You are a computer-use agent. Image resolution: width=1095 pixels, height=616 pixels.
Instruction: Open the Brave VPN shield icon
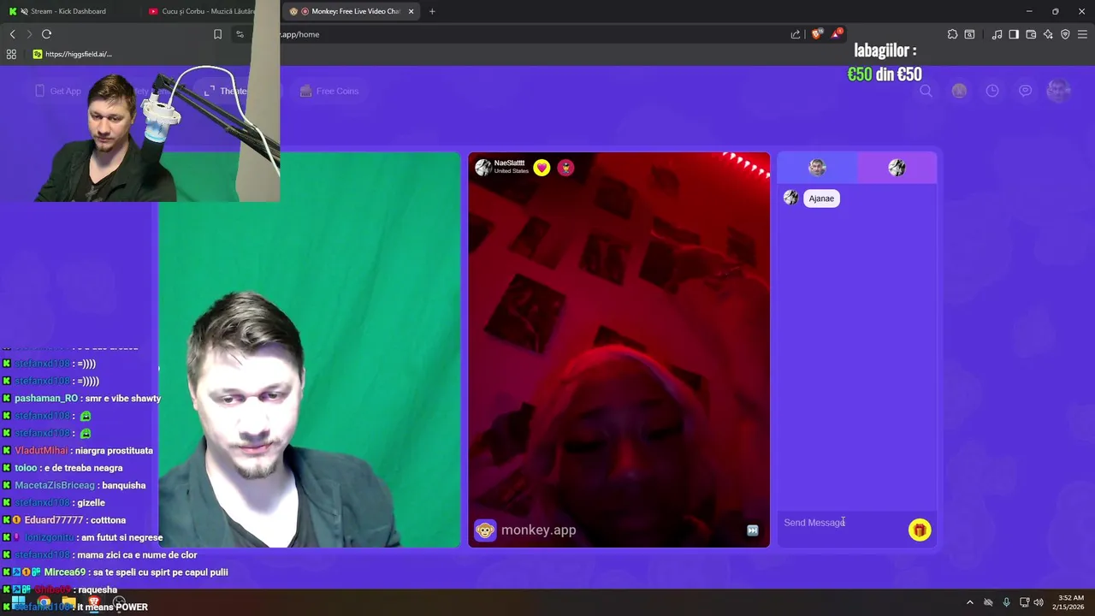coord(1065,34)
